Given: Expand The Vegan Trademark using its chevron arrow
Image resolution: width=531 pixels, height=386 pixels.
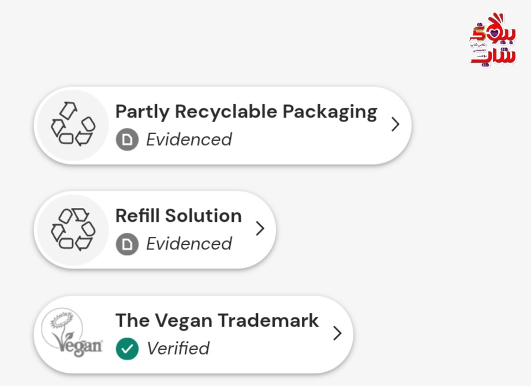Looking at the screenshot, I should pyautogui.click(x=337, y=333).
